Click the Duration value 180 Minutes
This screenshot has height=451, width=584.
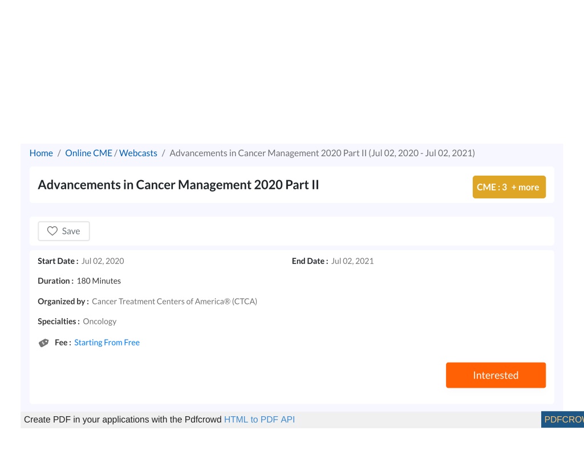pos(99,281)
